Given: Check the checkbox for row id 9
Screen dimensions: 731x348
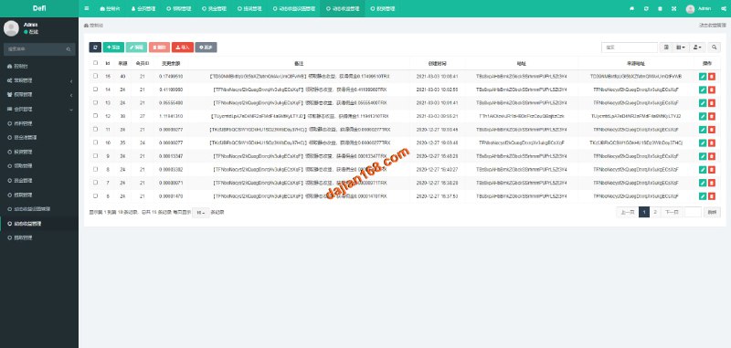Looking at the screenshot, I should tap(96, 155).
